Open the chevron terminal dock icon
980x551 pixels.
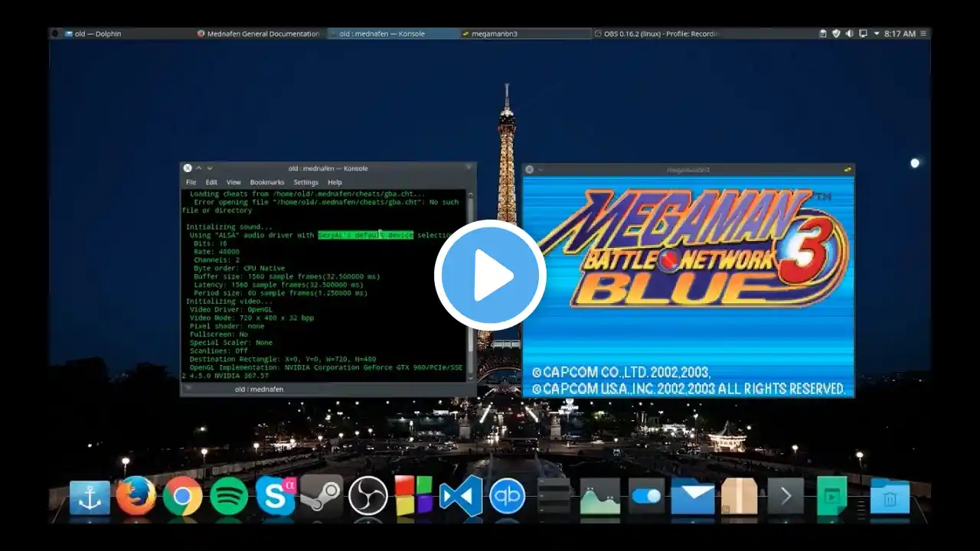point(786,497)
